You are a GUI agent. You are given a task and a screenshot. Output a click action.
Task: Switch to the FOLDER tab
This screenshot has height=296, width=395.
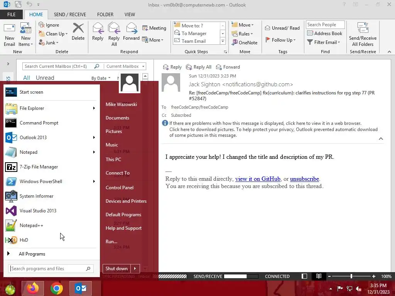point(105,15)
